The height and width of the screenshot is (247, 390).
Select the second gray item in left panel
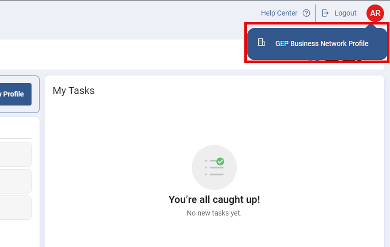tap(15, 181)
